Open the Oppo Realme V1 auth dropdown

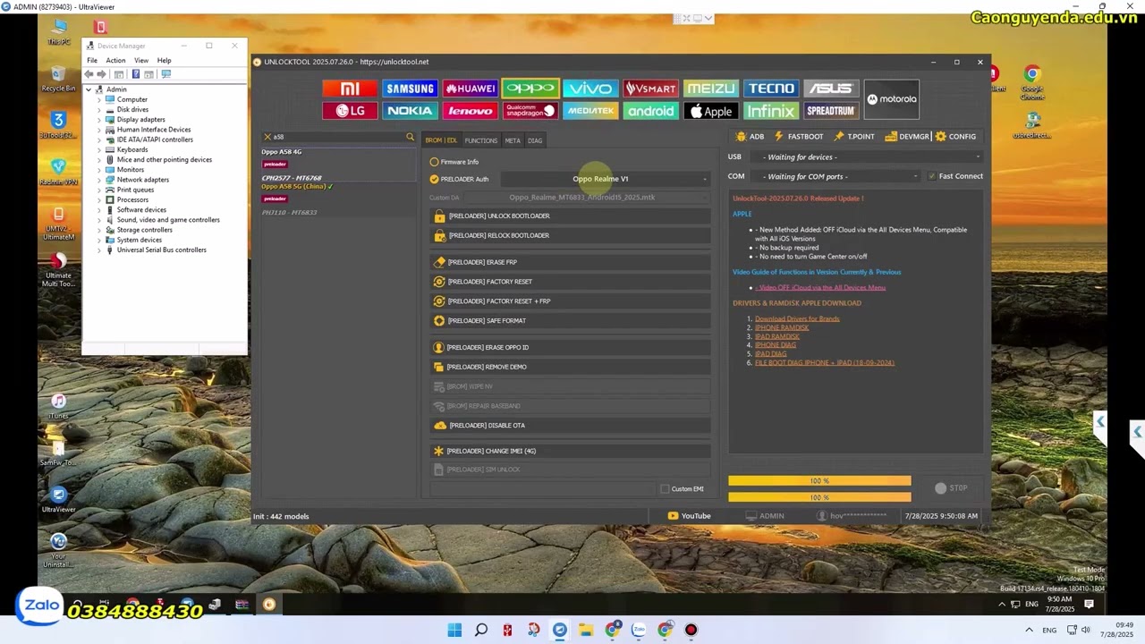pyautogui.click(x=605, y=179)
